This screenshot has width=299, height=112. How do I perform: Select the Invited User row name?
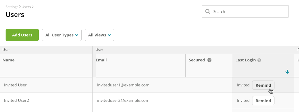[15, 85]
